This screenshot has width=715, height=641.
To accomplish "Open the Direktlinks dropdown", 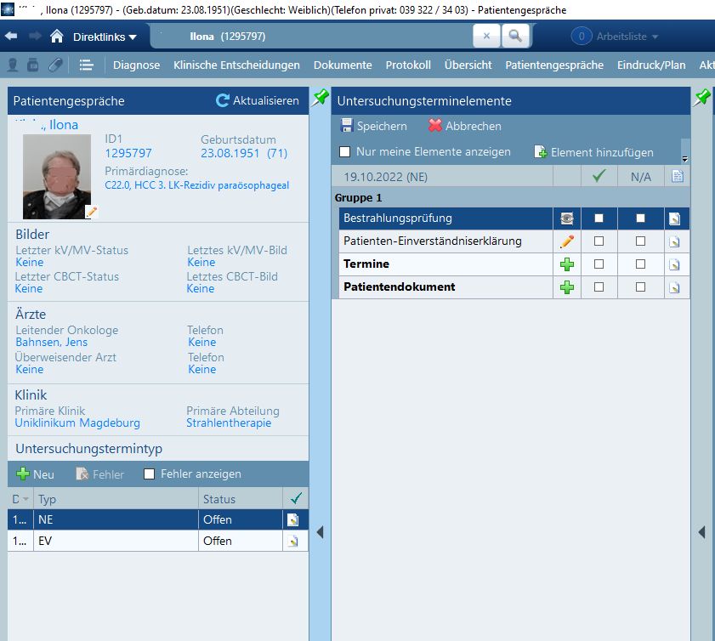I will click(105, 37).
